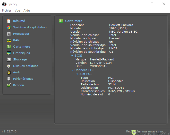
Task: Click the southbridge revision value C1
Action: coord(111,52)
